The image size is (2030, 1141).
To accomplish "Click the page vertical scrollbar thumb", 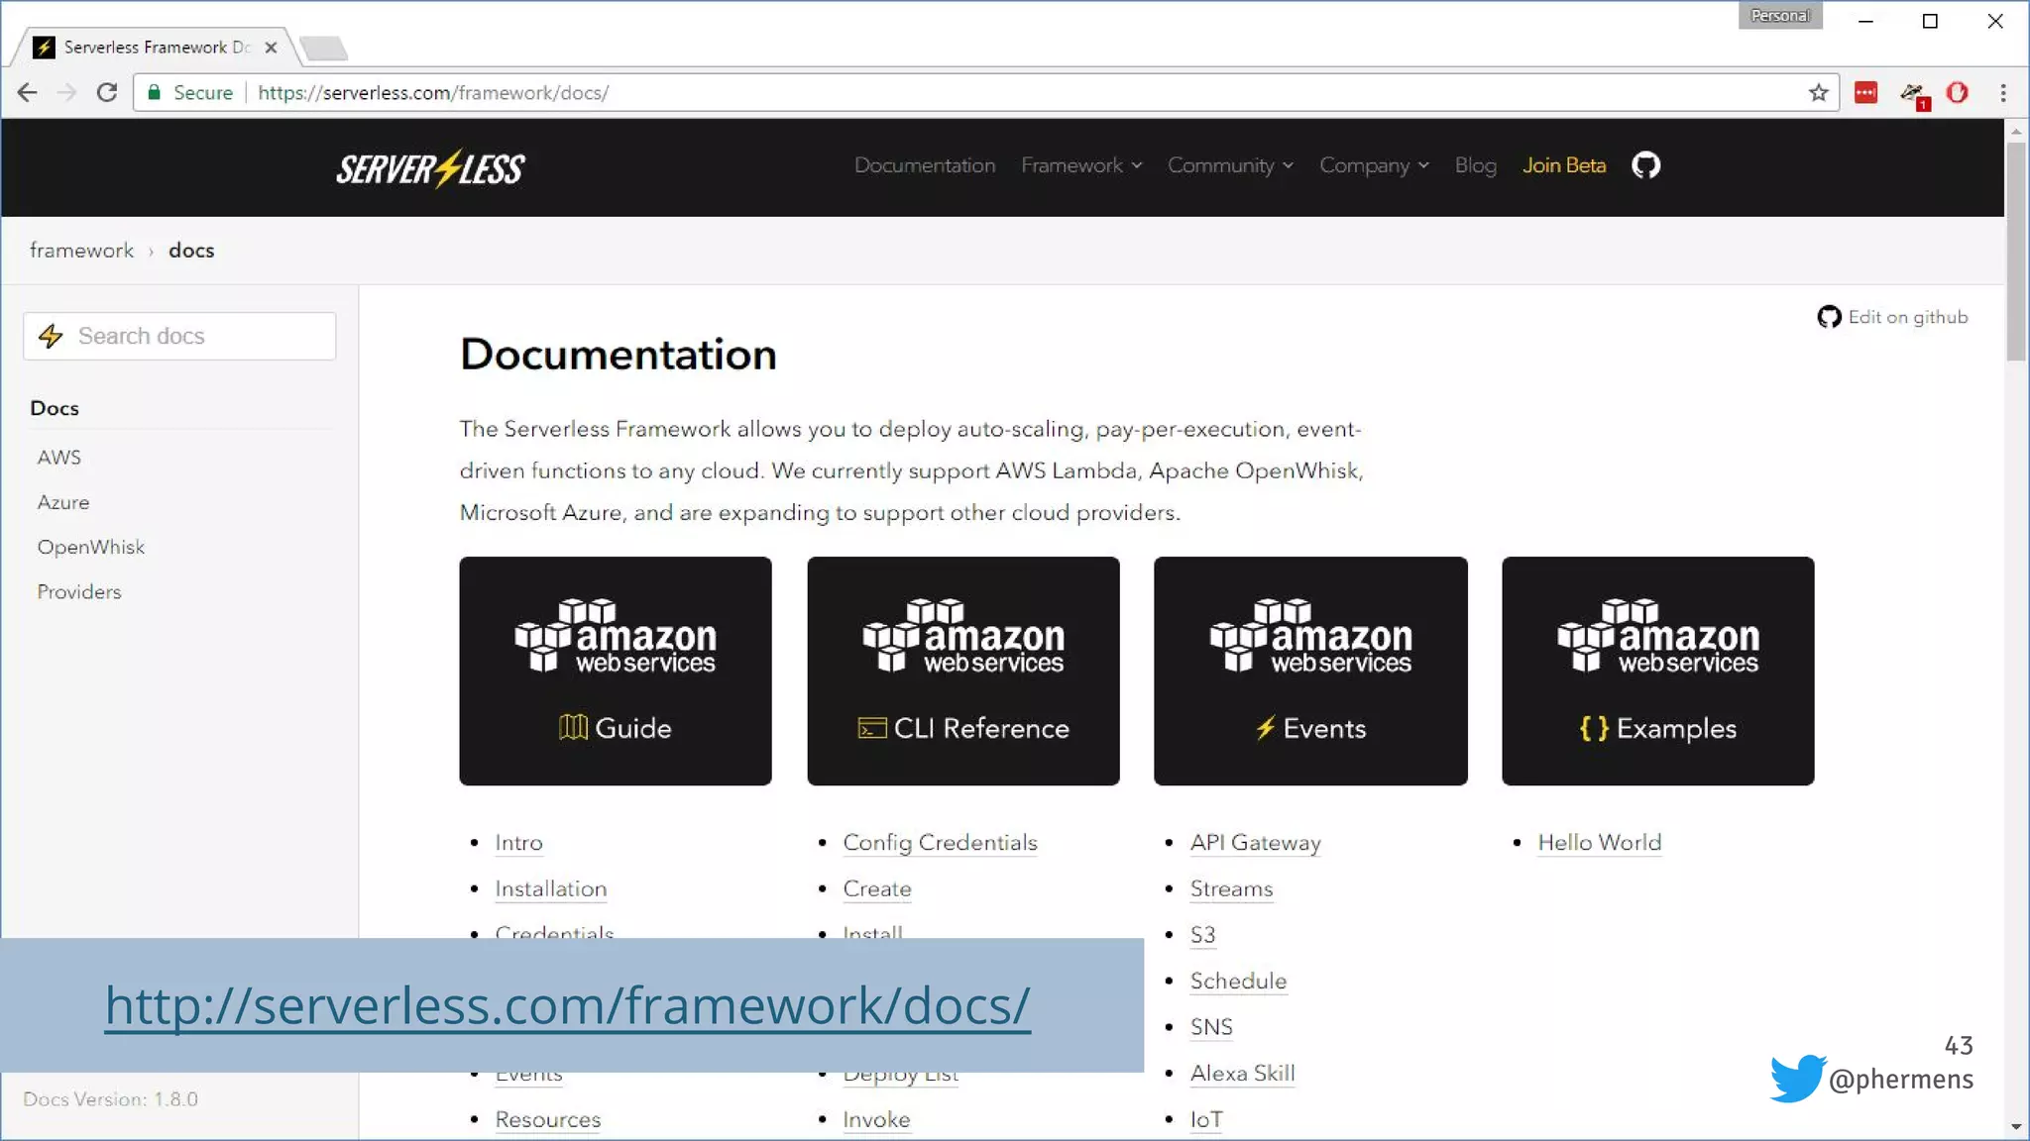I will click(2016, 252).
